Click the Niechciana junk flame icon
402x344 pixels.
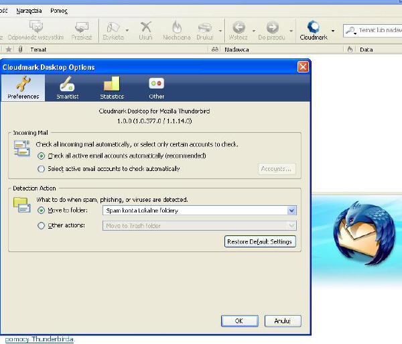(x=177, y=30)
